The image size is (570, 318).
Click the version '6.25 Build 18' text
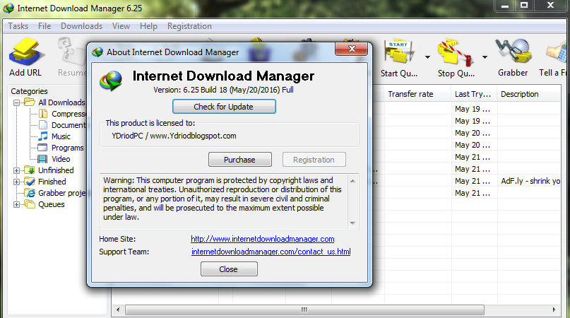(x=205, y=90)
